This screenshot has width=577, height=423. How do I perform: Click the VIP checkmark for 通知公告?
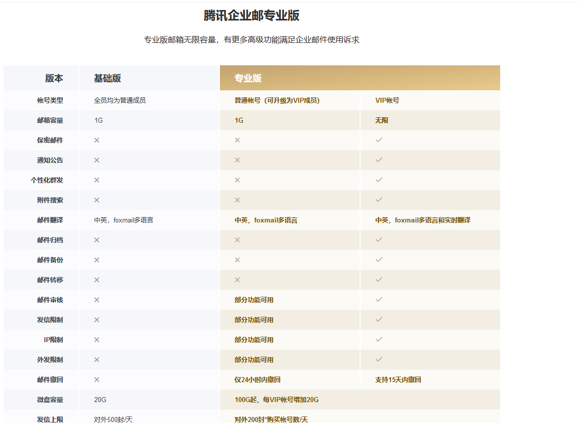click(379, 160)
